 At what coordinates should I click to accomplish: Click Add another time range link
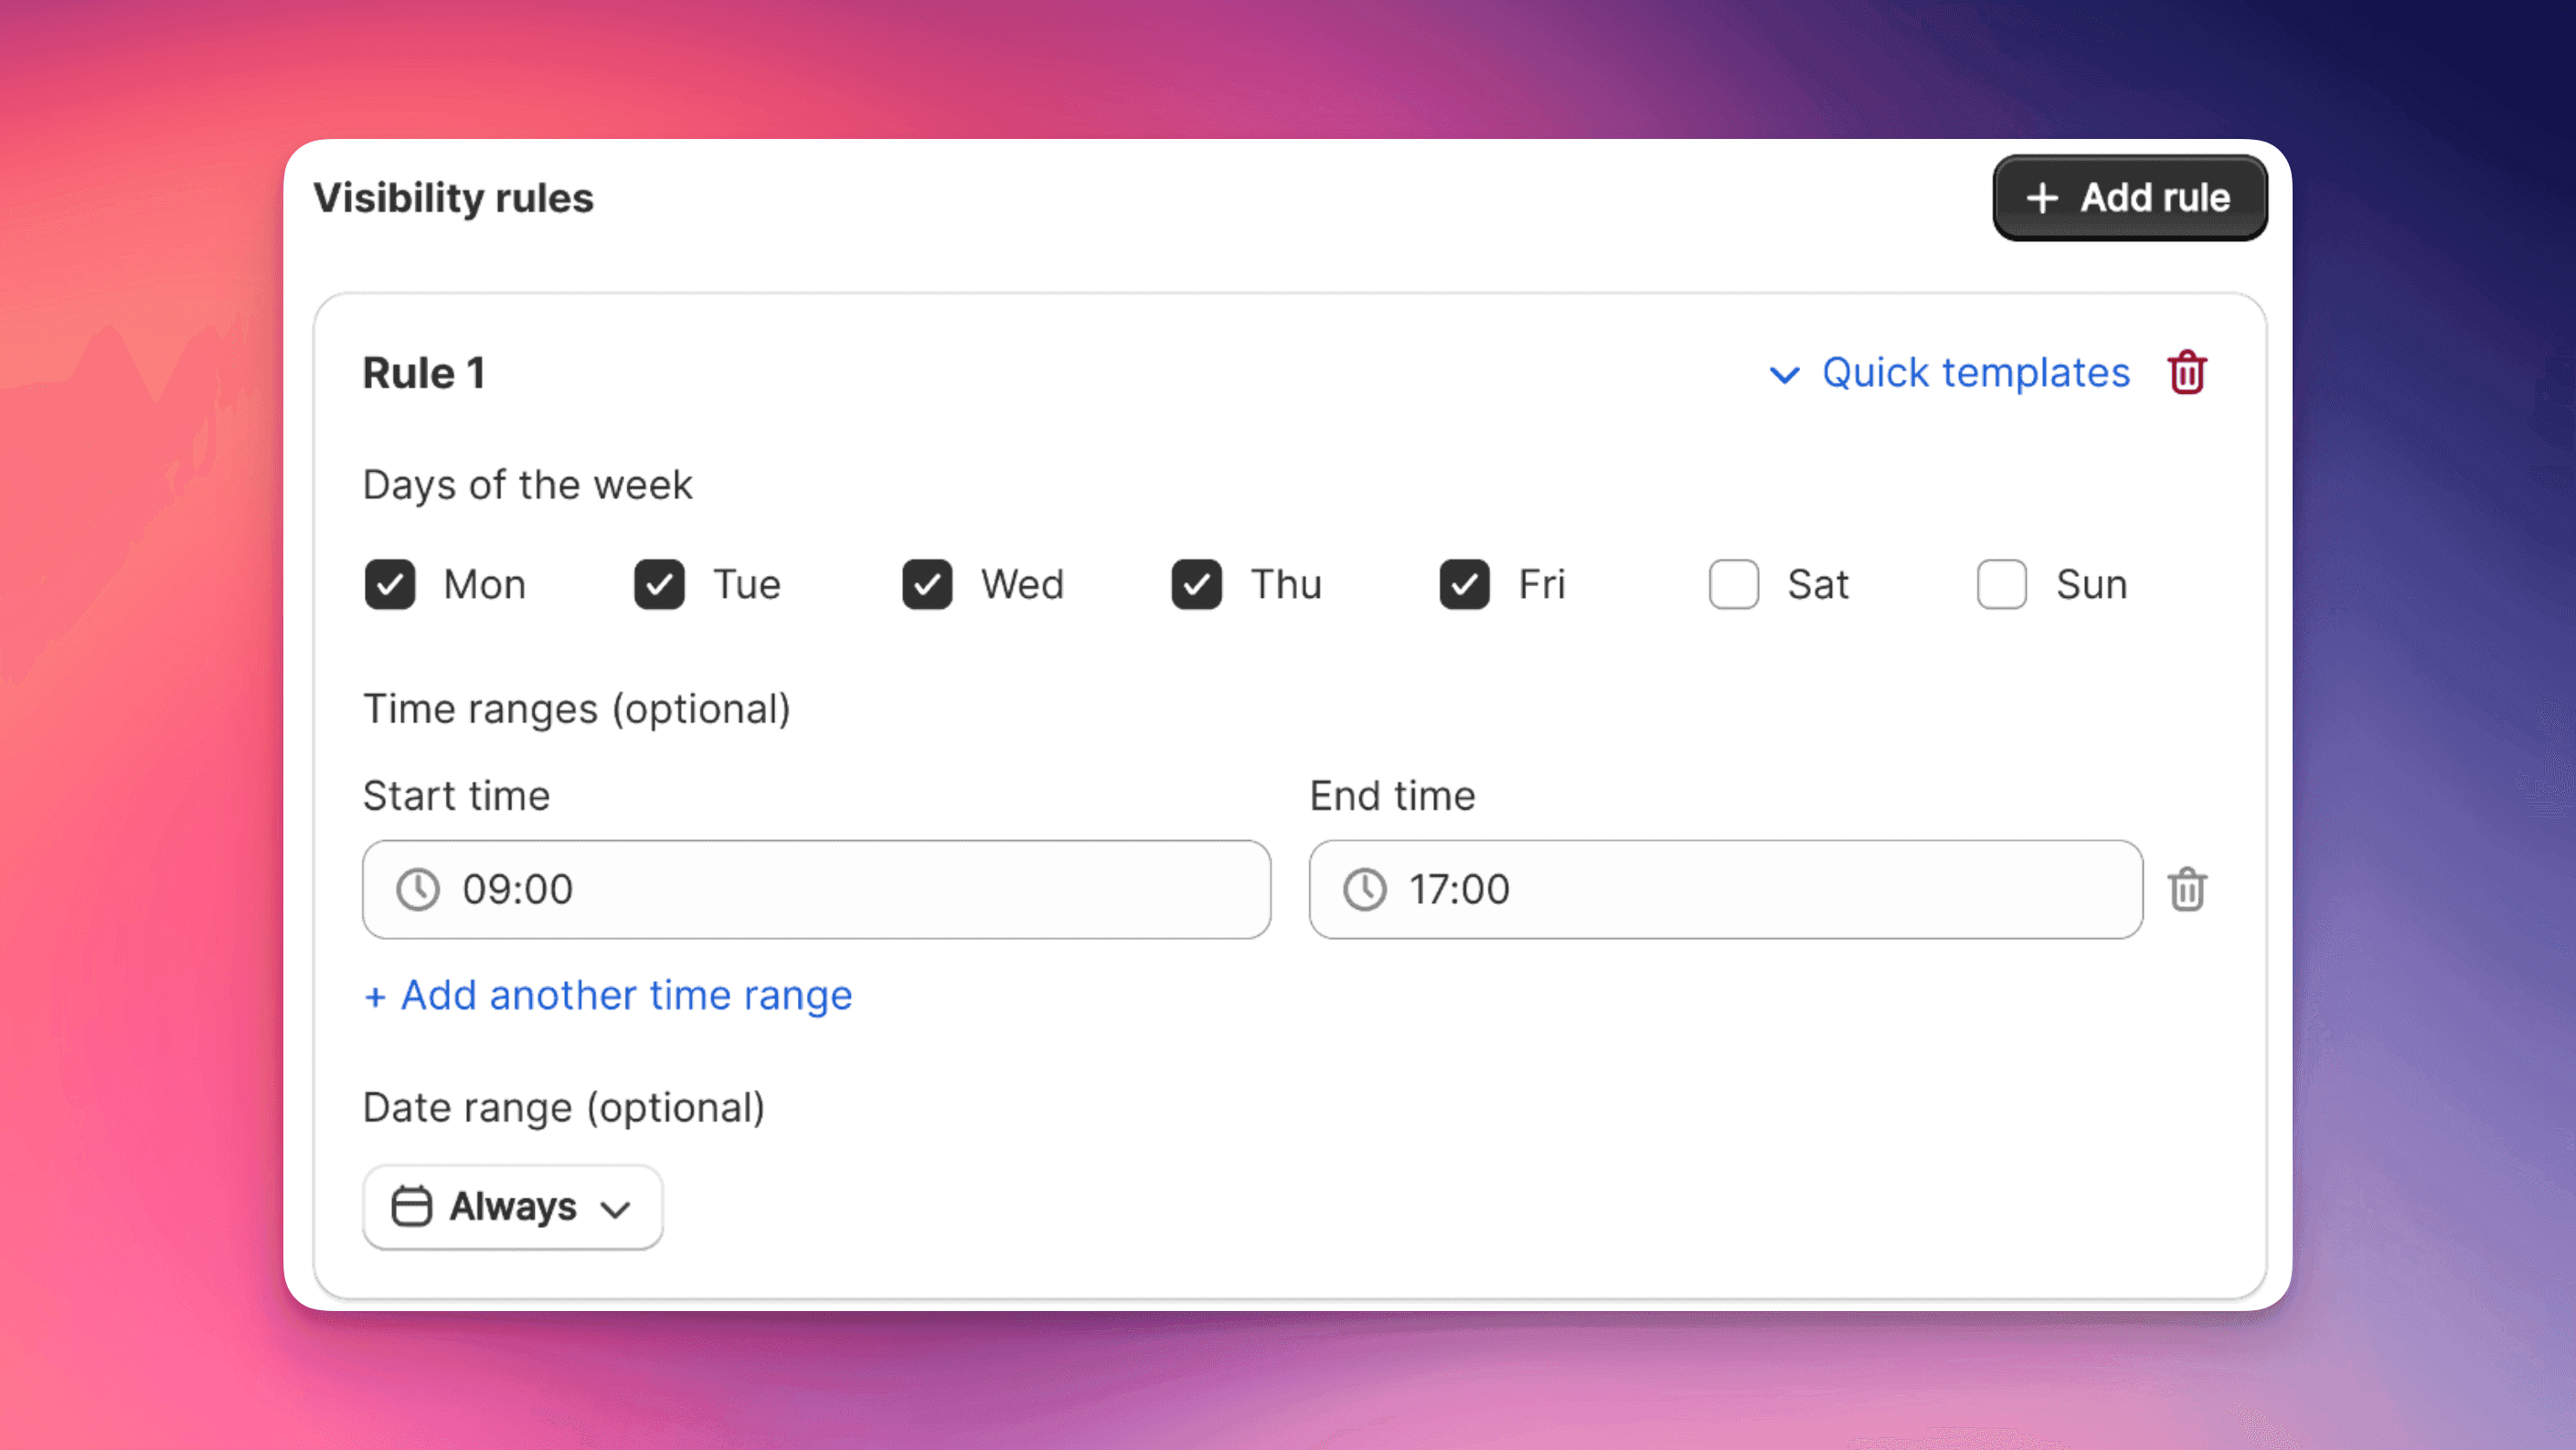pyautogui.click(x=607, y=995)
